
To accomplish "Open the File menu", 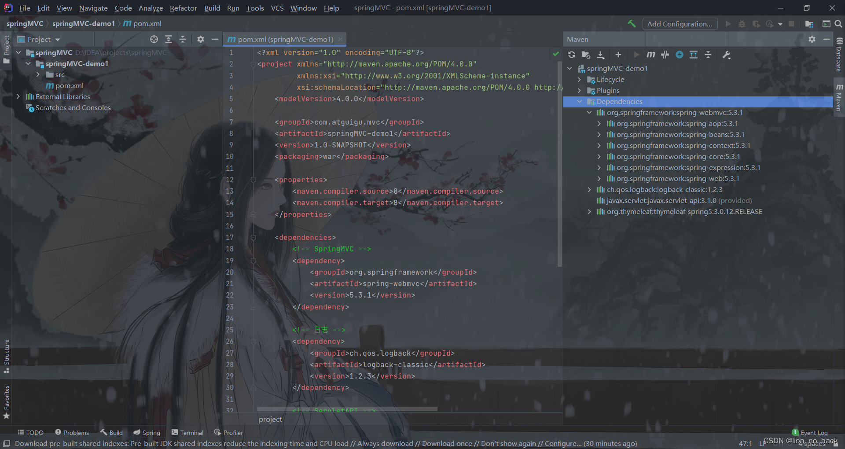I will click(x=25, y=8).
